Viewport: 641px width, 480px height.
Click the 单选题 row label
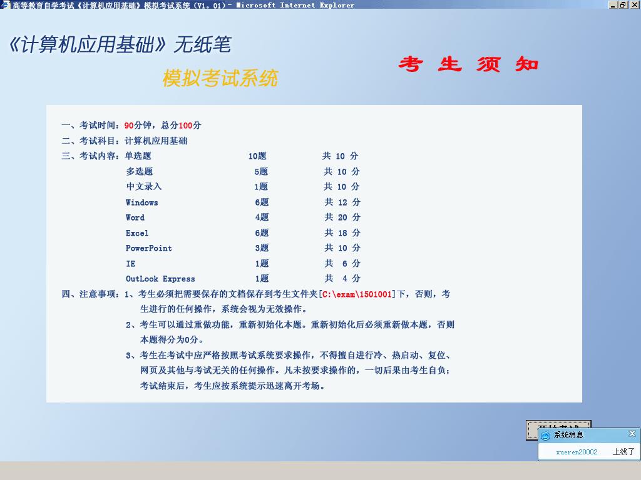point(138,156)
